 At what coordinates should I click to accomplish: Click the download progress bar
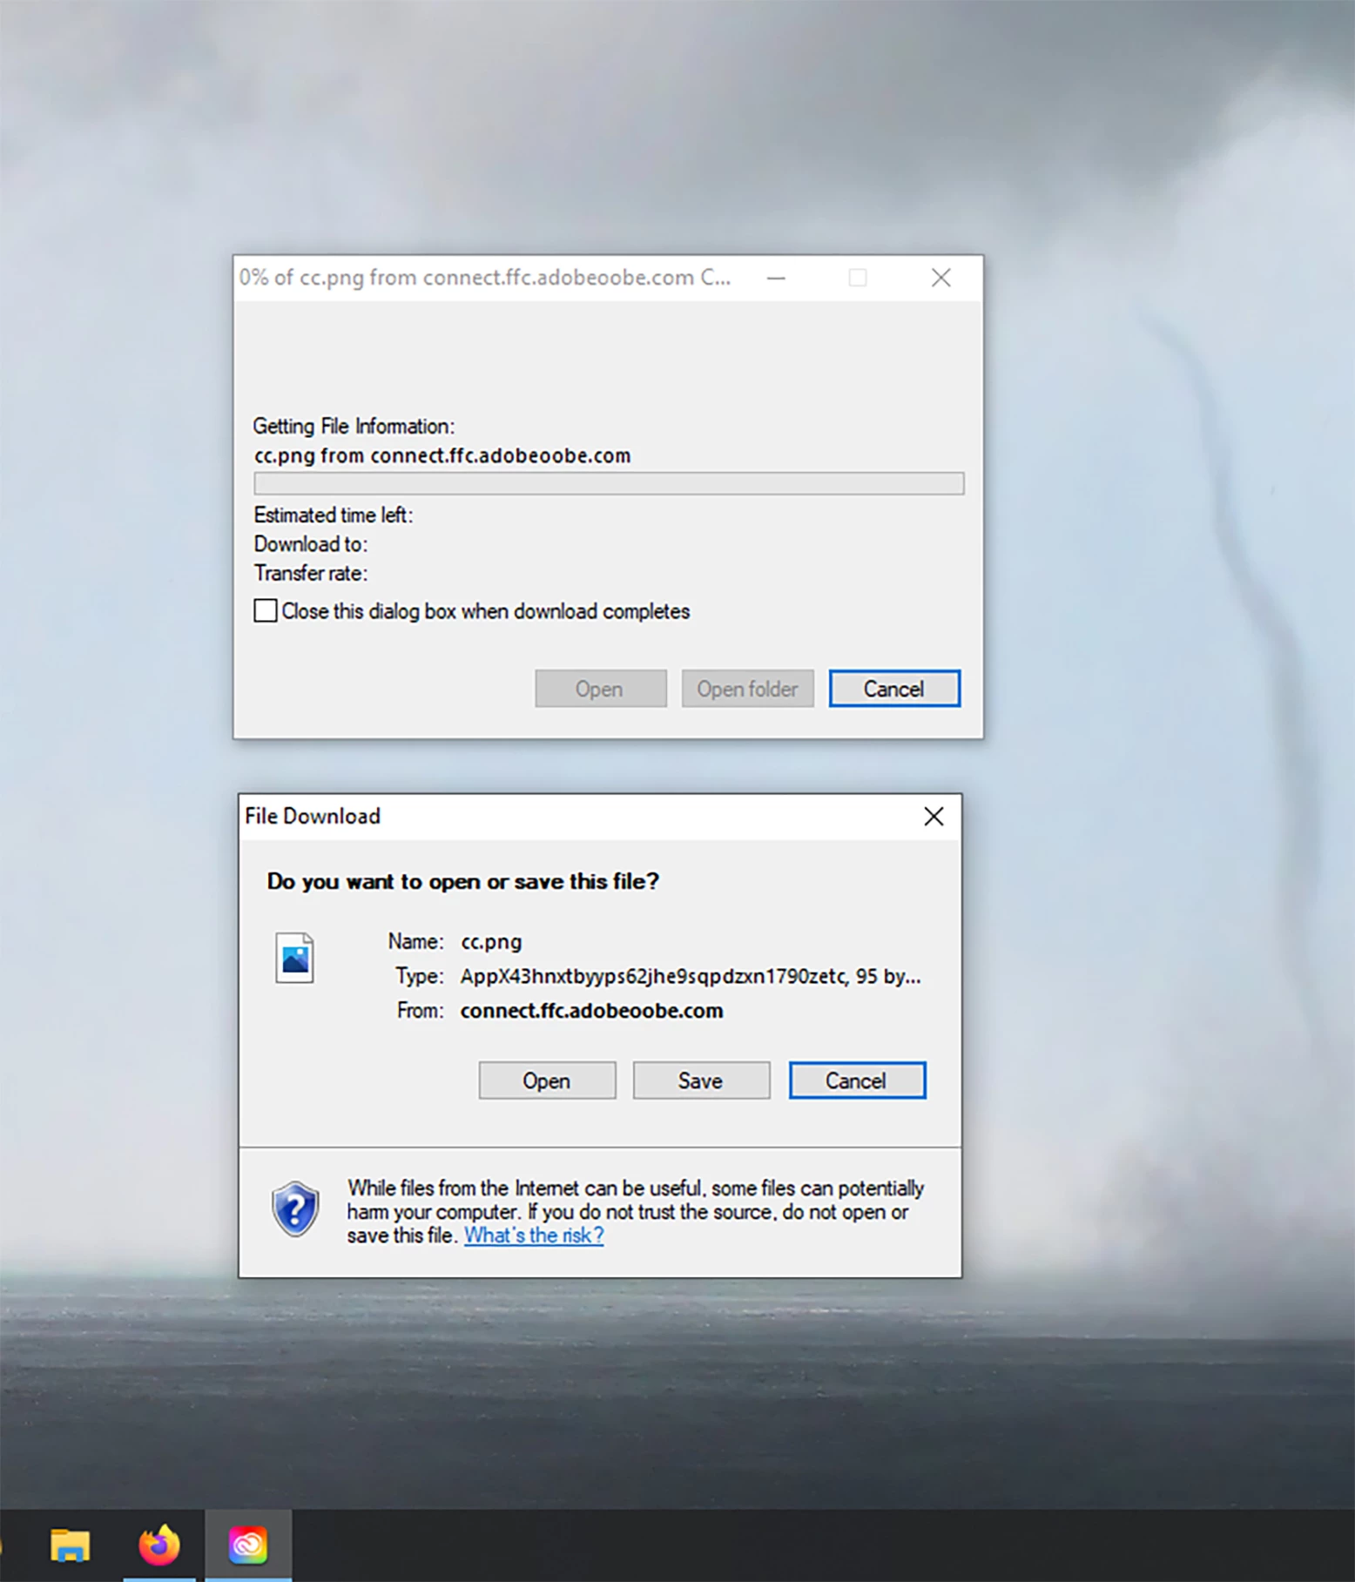pos(609,483)
